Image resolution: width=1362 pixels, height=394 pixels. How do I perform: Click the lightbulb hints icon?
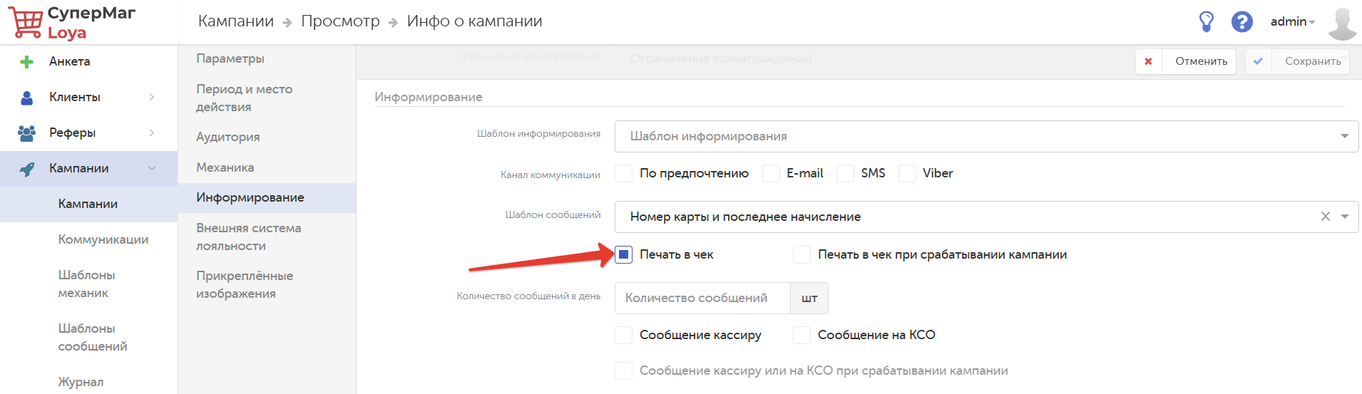1206,21
